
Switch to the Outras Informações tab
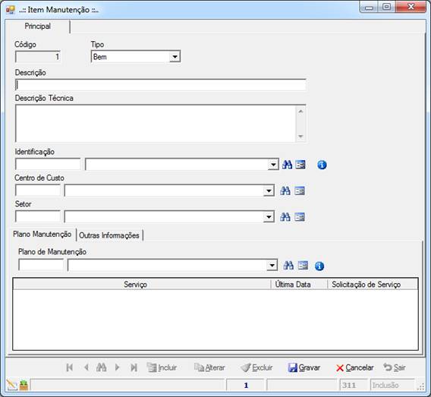[x=109, y=235]
